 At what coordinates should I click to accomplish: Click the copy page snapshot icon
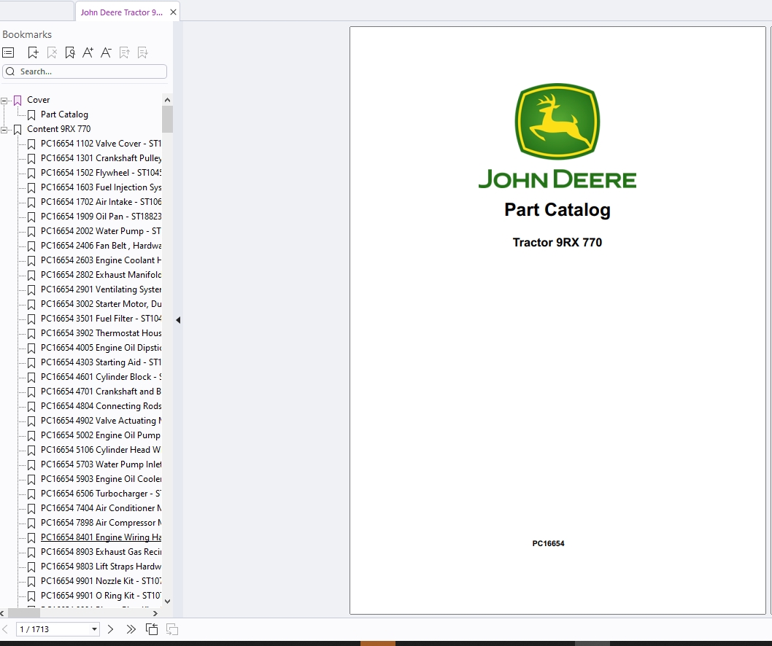(152, 629)
